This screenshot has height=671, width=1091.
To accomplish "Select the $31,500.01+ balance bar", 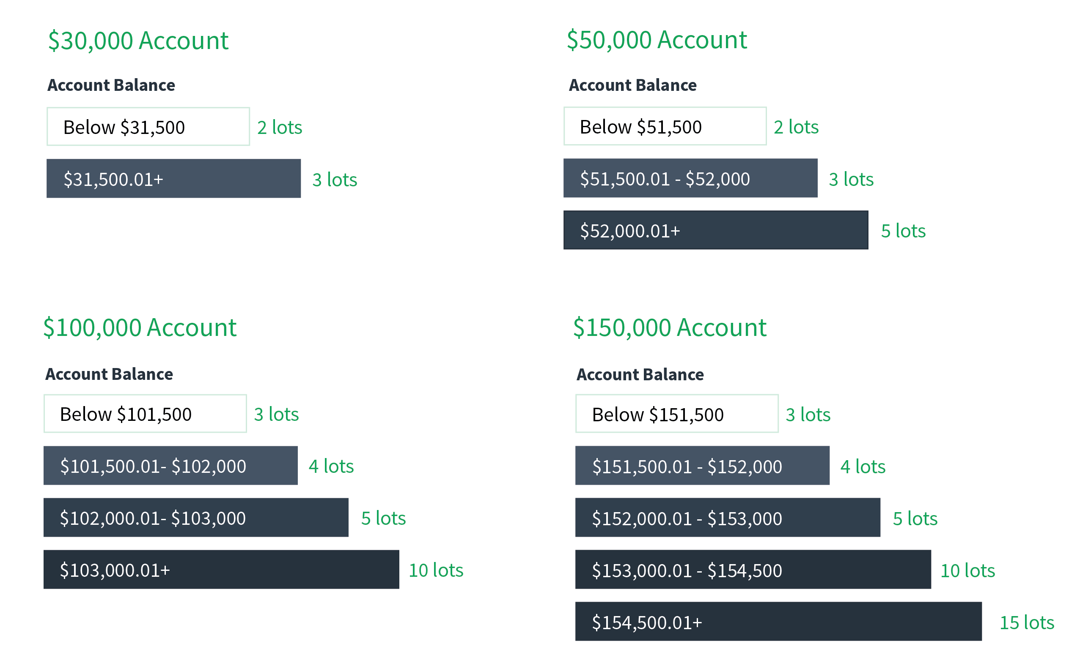I will [x=174, y=179].
